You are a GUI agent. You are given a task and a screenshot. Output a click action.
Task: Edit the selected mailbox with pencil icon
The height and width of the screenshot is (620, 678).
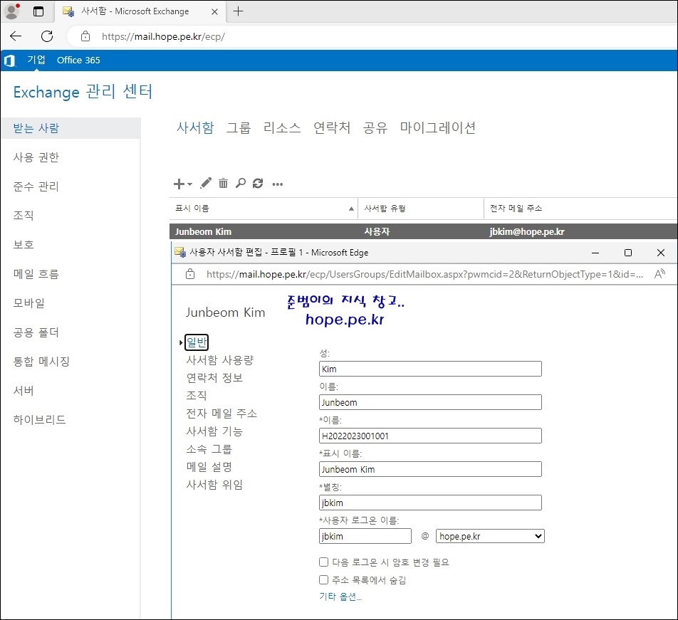point(206,183)
